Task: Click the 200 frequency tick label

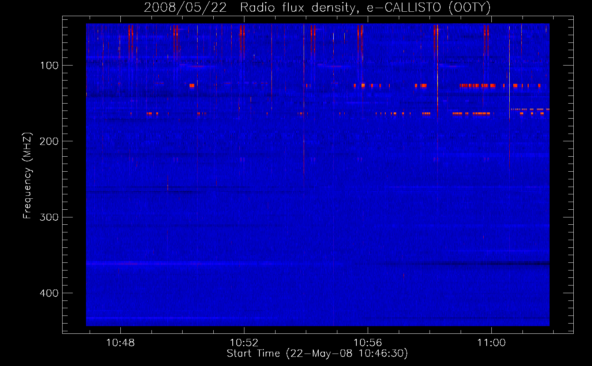Action: (49, 141)
